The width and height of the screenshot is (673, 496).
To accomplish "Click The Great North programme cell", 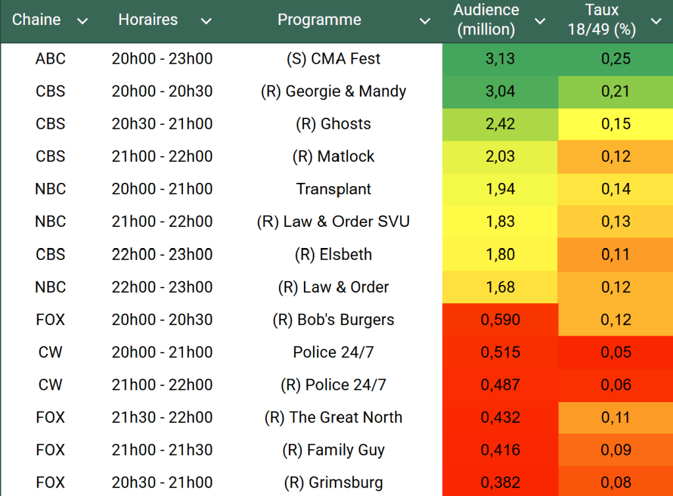I will coord(334,418).
